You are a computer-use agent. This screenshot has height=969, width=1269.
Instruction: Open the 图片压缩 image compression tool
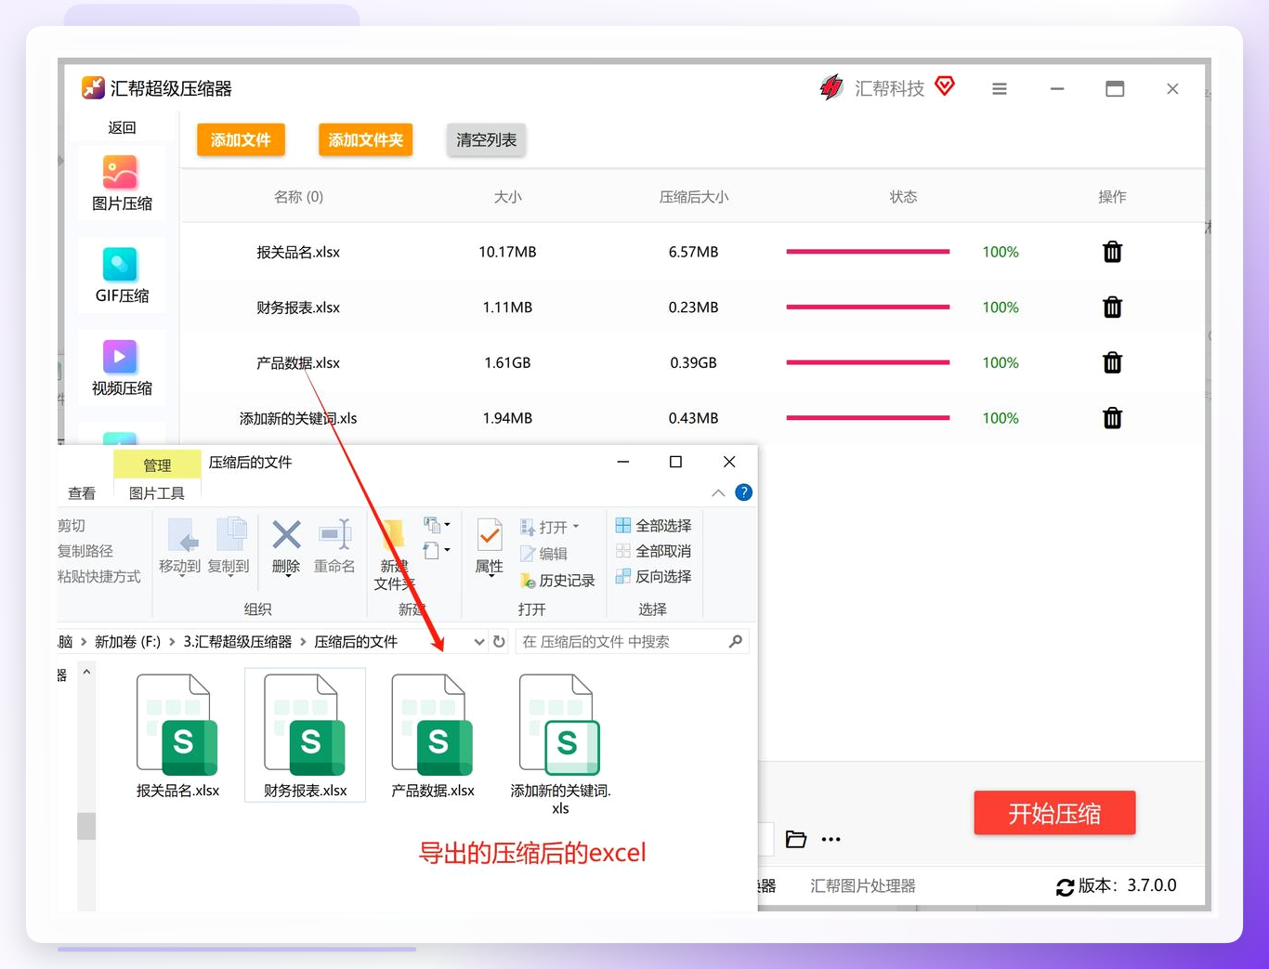[x=122, y=183]
